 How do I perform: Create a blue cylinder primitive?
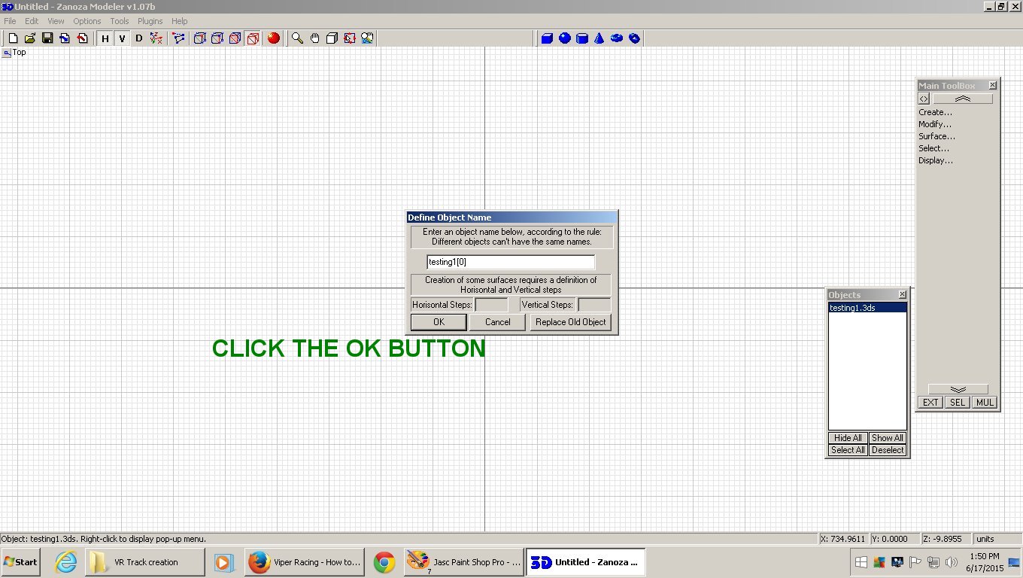pyautogui.click(x=581, y=38)
